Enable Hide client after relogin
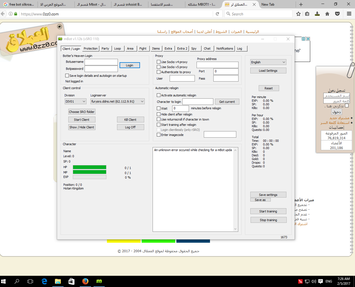 coord(159,114)
